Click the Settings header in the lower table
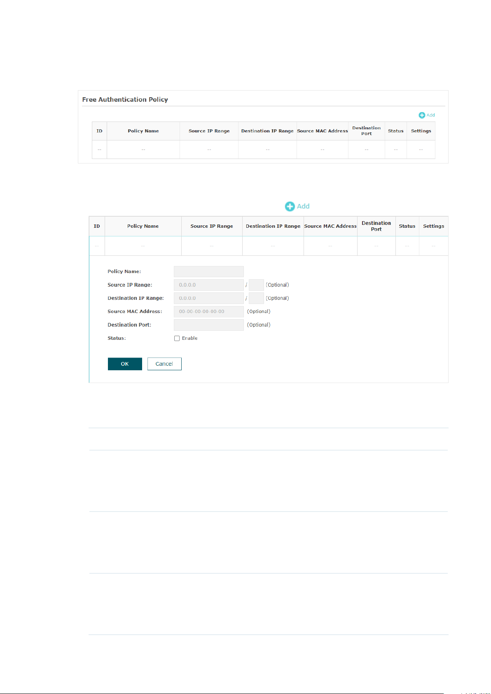 coord(434,226)
